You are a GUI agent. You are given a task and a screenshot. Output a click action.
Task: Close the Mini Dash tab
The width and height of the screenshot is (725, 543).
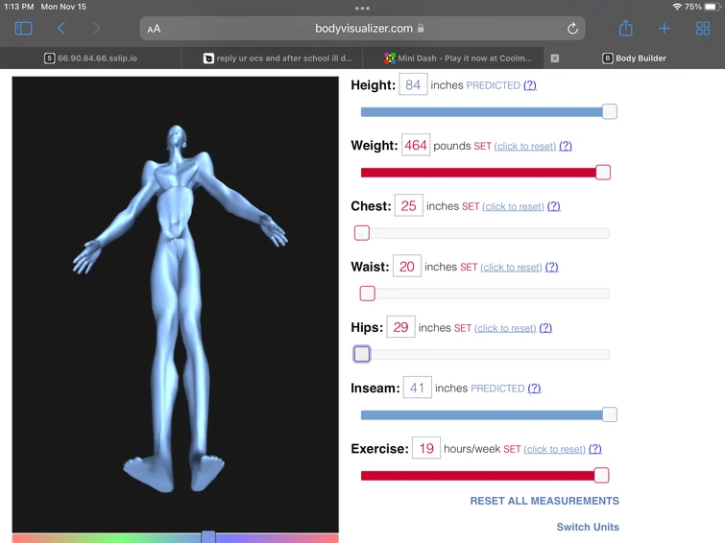point(555,59)
